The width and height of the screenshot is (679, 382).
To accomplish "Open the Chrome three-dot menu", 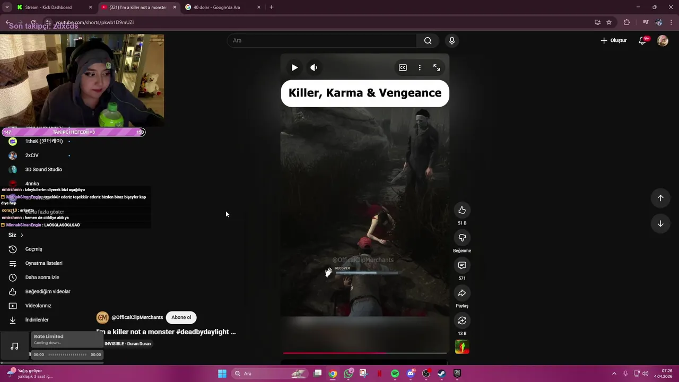I will 671,22.
